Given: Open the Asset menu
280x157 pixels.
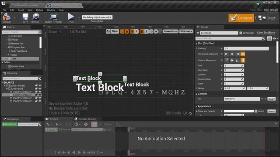Looking at the screenshot, I should coord(21,10).
